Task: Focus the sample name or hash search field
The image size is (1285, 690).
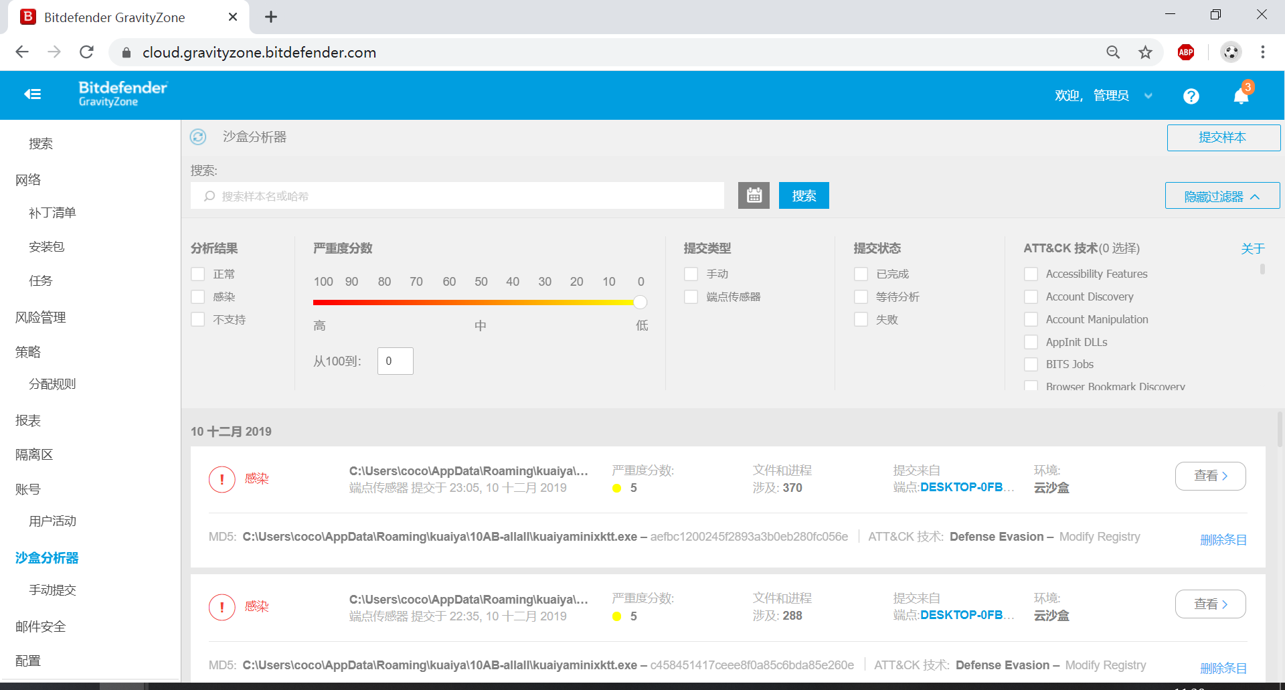Action: pos(458,196)
